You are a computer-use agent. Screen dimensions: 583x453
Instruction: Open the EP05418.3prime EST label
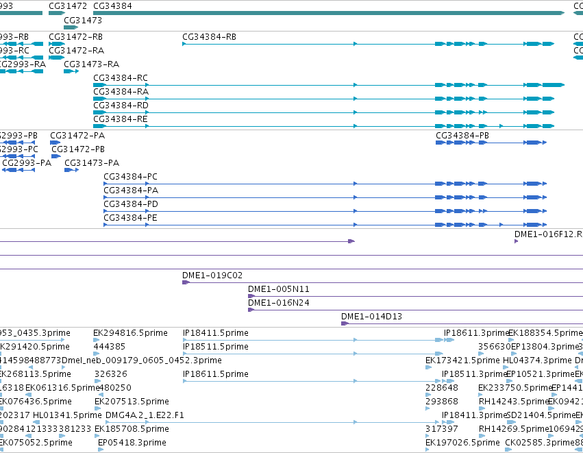(132, 443)
